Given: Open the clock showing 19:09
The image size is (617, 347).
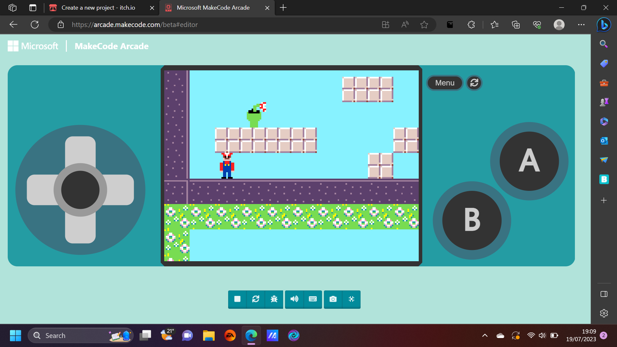Looking at the screenshot, I should [x=581, y=335].
